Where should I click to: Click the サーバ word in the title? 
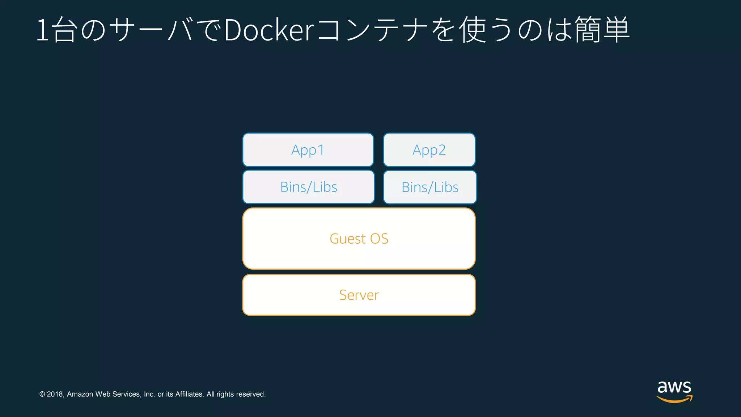(x=151, y=30)
